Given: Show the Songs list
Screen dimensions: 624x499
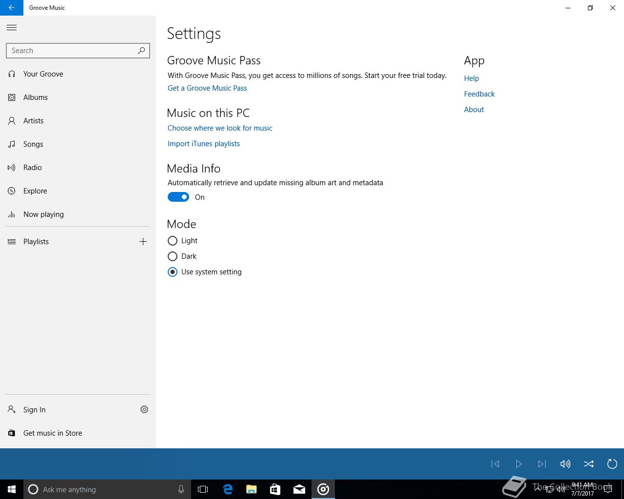Looking at the screenshot, I should tap(78, 144).
